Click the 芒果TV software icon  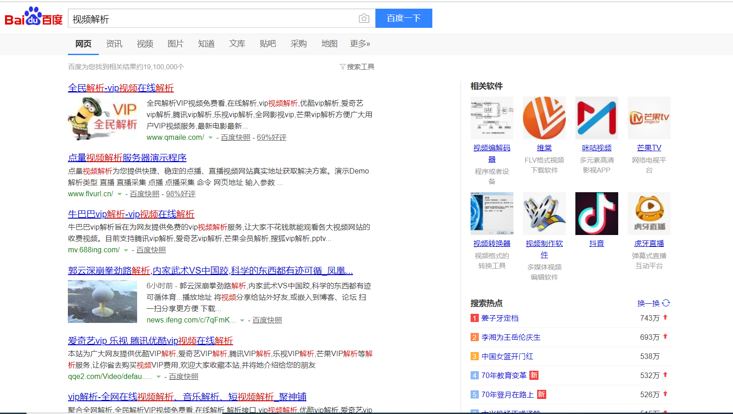(x=649, y=118)
